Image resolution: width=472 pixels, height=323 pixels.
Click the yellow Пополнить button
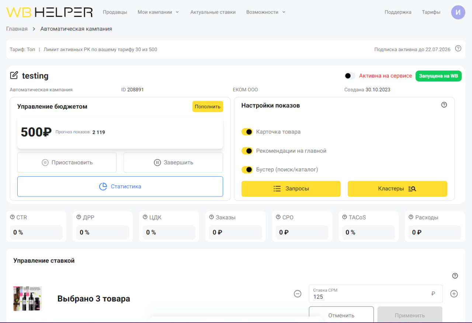pos(208,107)
